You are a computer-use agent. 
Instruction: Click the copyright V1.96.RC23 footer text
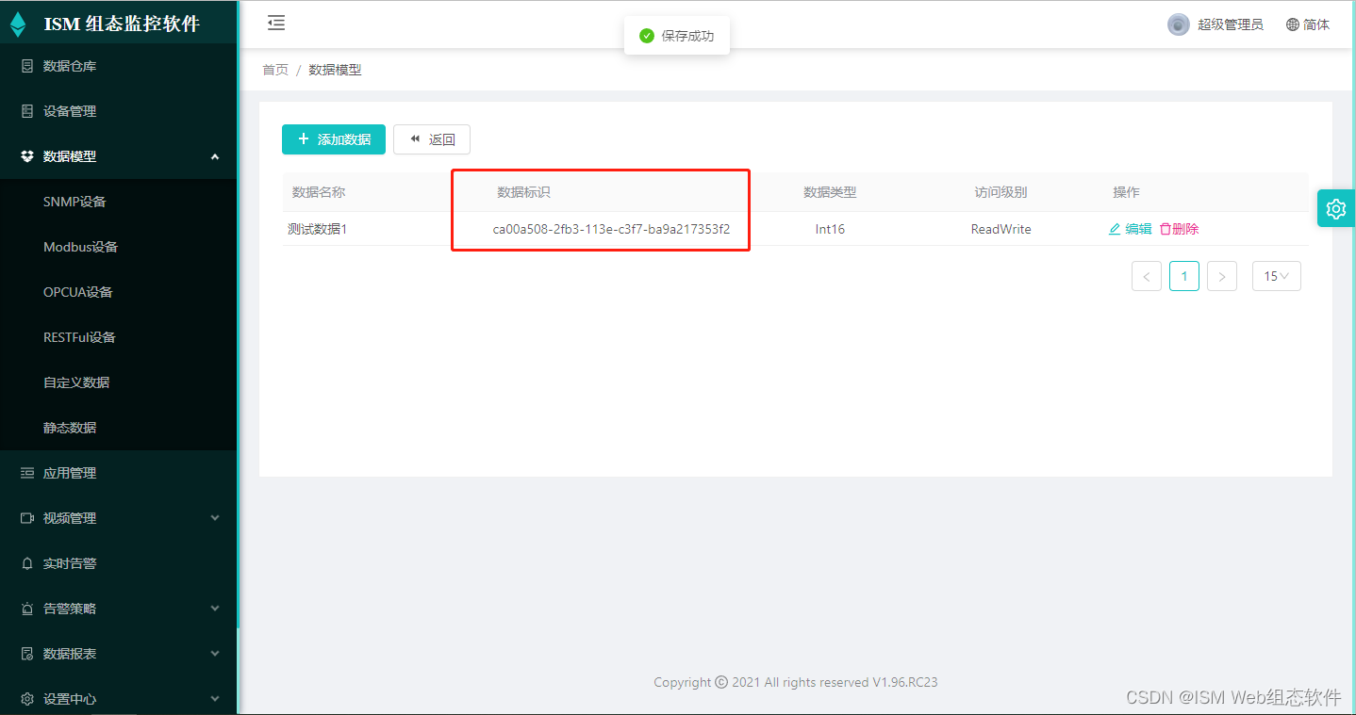pos(796,682)
